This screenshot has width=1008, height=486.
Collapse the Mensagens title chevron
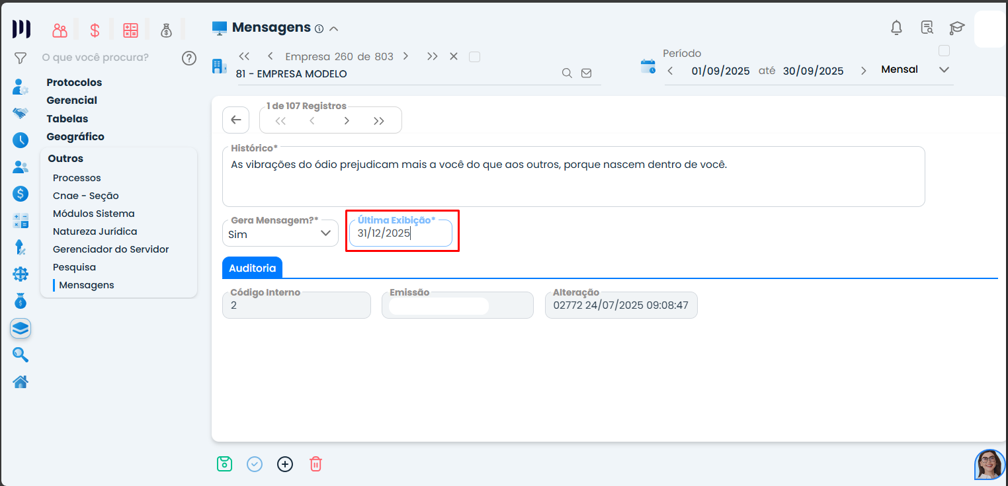click(x=334, y=28)
